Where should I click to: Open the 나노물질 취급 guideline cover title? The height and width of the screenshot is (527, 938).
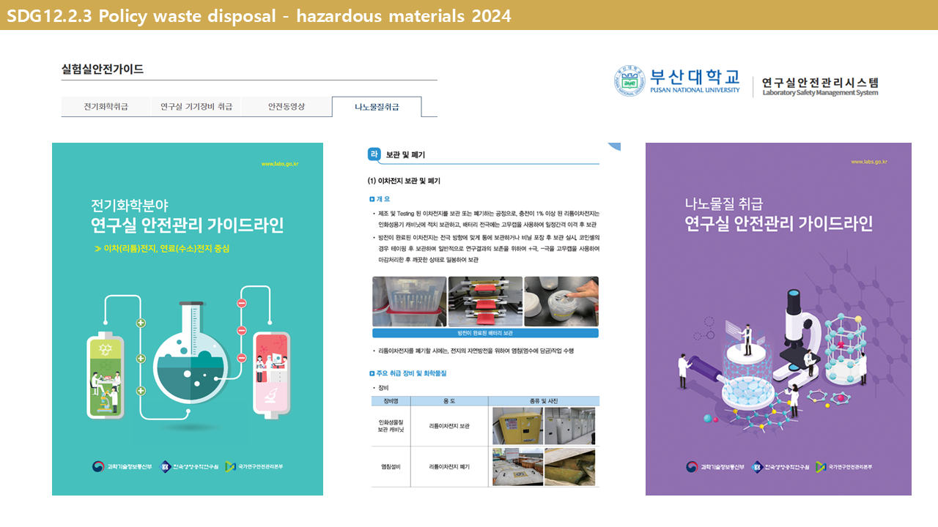(778, 214)
